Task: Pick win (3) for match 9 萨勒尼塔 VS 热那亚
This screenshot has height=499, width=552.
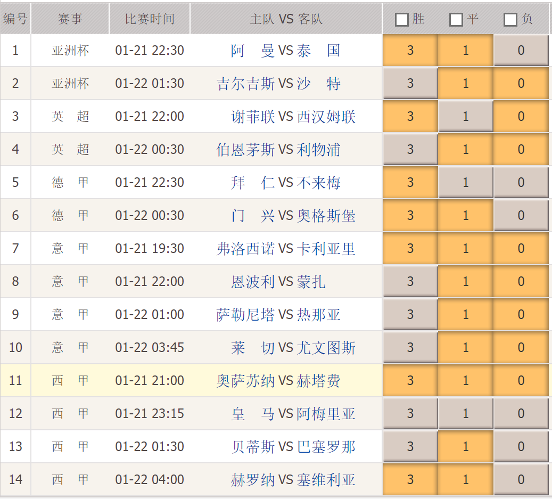Action: pos(410,314)
